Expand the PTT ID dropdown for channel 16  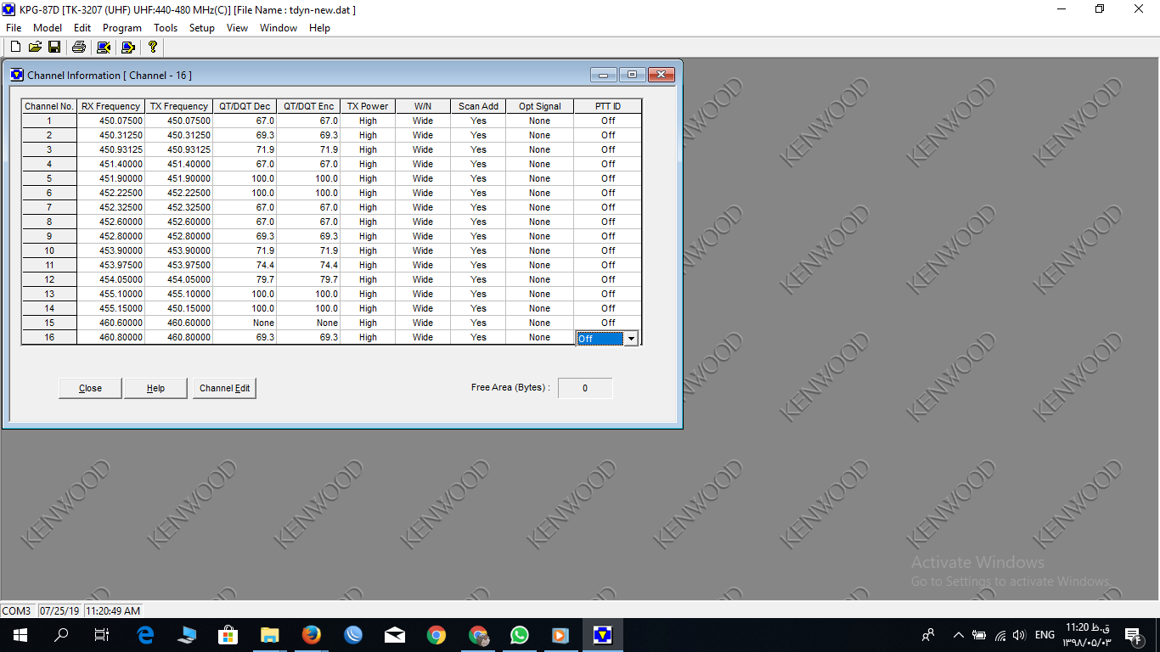631,339
